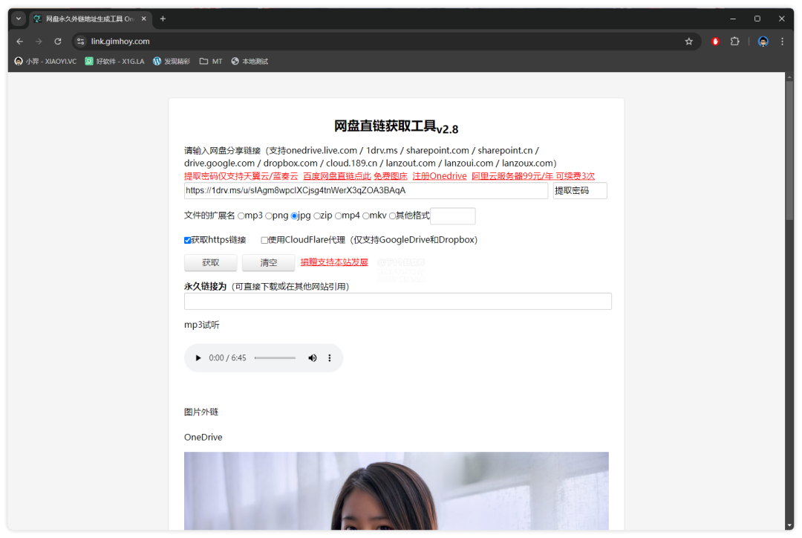
Task: Open the 百度网盘直链点此 link
Action: (337, 176)
